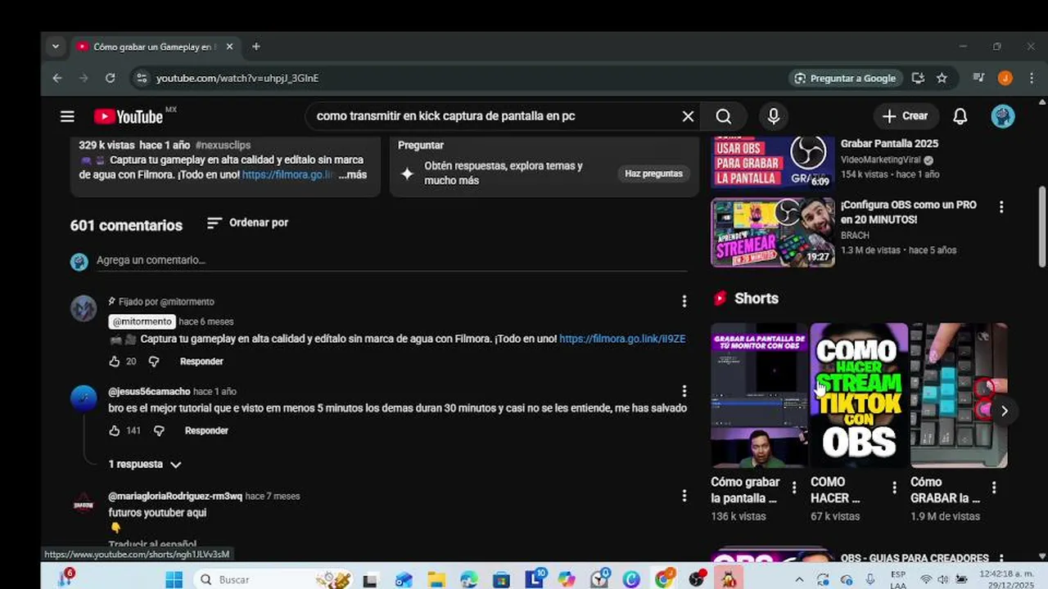Screen dimensions: 1048x589
Task: Open Windows Start menu
Action: point(174,579)
